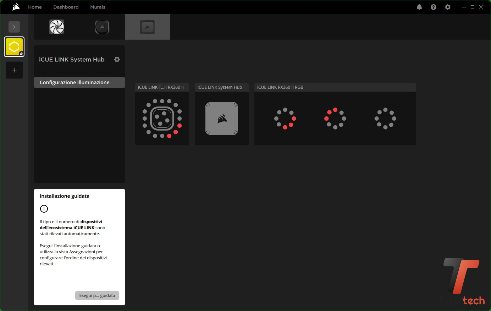Go to the Home tab
491x311 pixels.
(35, 7)
